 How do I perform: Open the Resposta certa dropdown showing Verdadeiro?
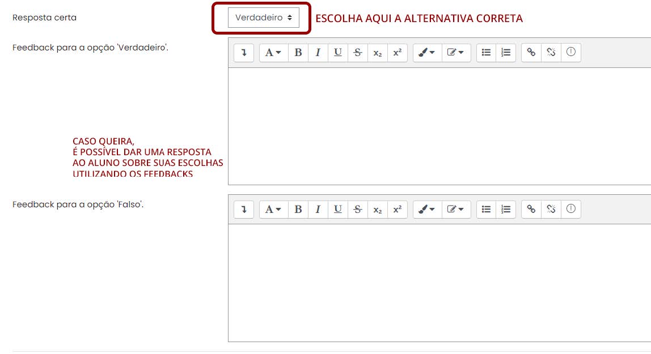pyautogui.click(x=264, y=18)
